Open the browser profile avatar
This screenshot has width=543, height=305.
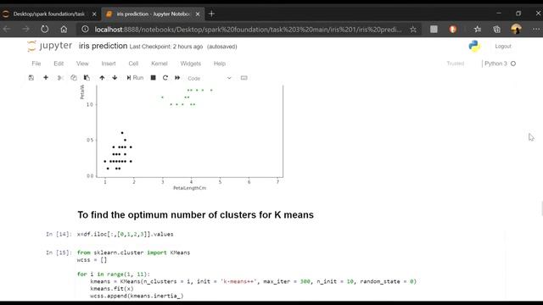pyautogui.click(x=517, y=29)
